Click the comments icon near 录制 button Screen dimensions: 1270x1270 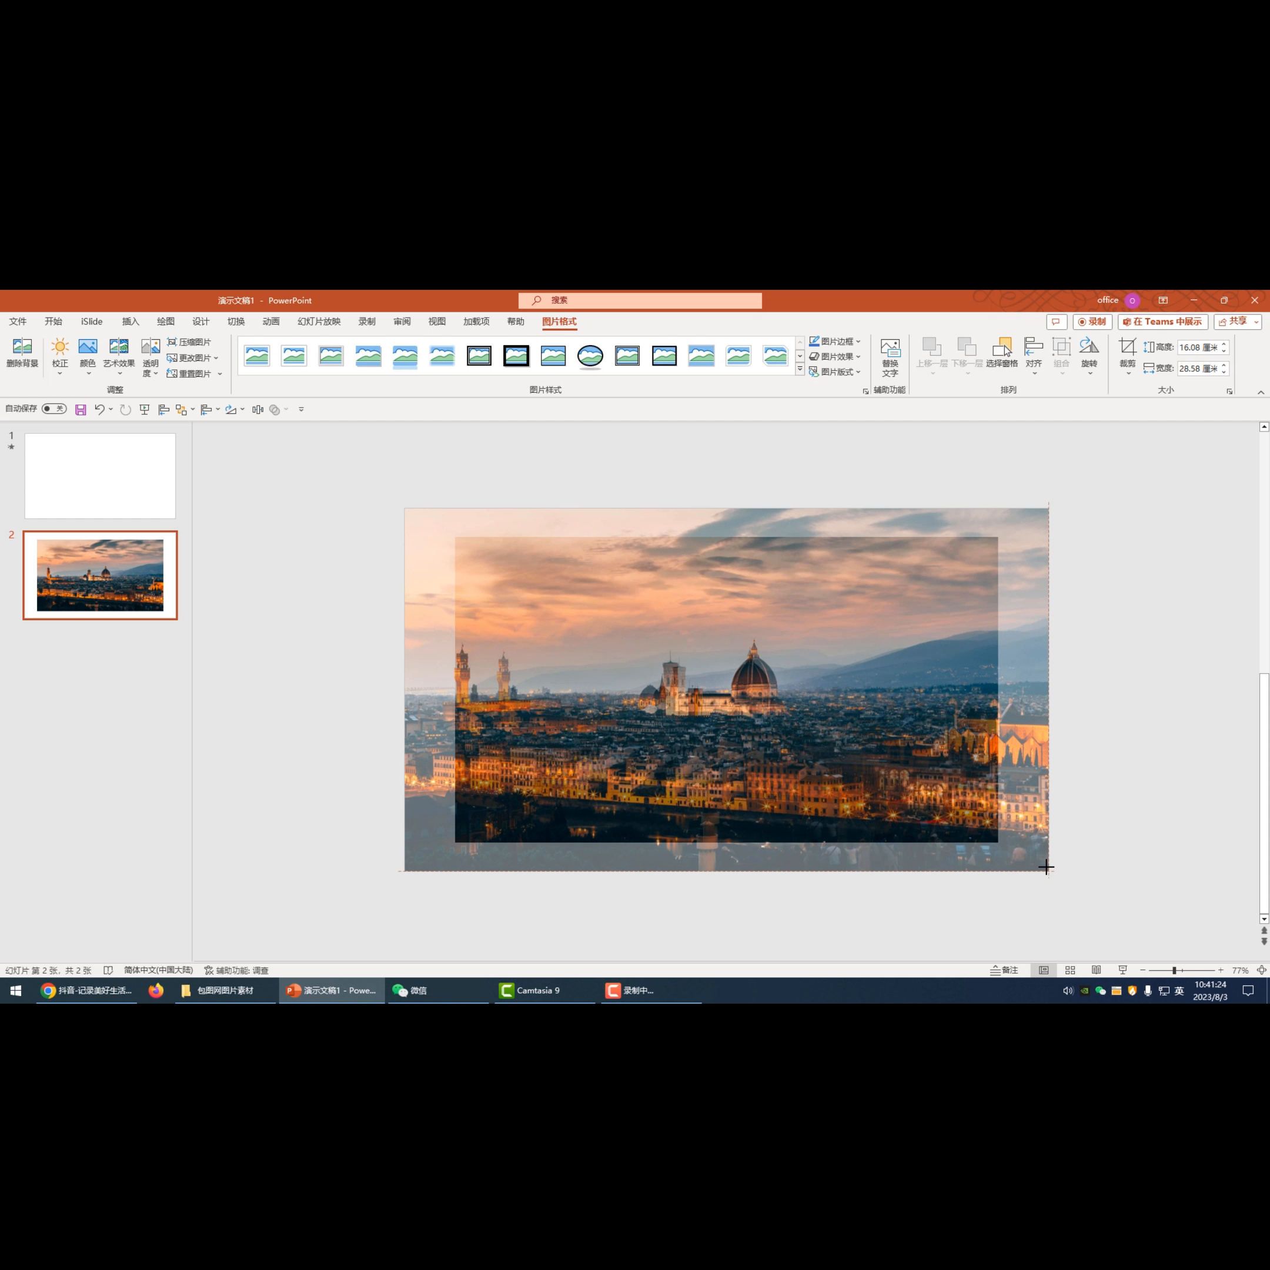coord(1057,322)
